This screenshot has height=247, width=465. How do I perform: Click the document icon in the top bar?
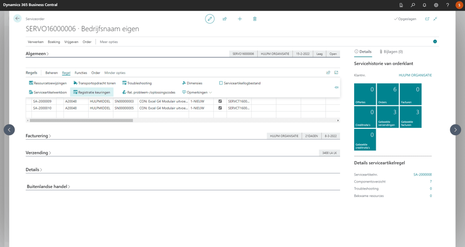(x=401, y=5)
